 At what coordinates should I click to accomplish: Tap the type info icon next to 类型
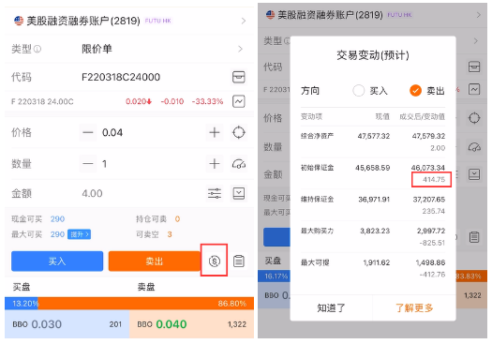point(37,49)
